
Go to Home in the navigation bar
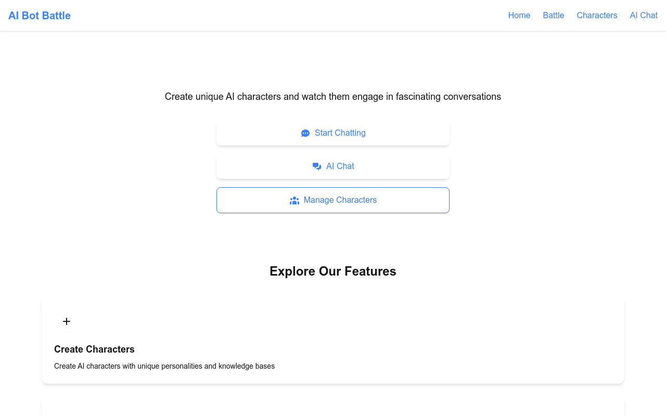click(x=519, y=16)
